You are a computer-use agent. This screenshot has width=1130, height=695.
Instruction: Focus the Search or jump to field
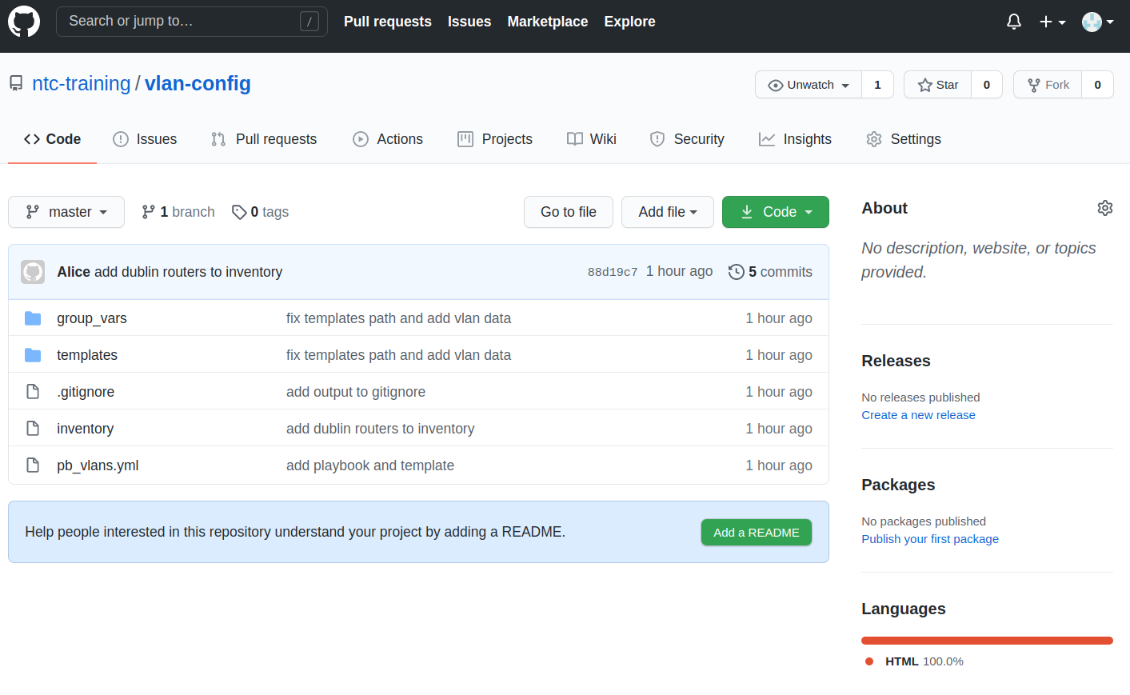pos(180,22)
